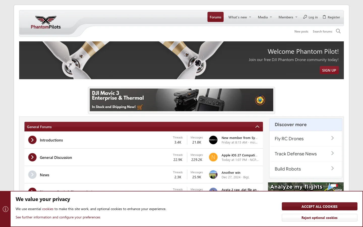
Task: Click Friday at 8:15 AM timestamp
Action: point(234,143)
